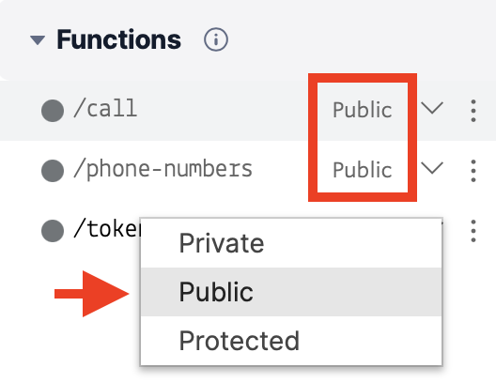The height and width of the screenshot is (383, 496).
Task: Click the Public visibility label for /call
Action: click(x=363, y=110)
